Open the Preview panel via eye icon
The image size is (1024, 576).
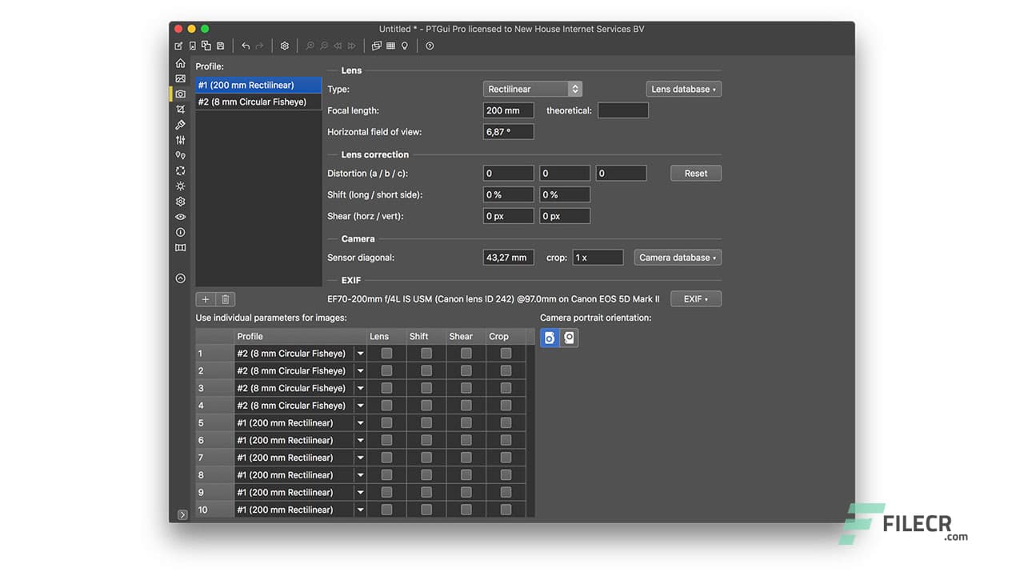180,216
